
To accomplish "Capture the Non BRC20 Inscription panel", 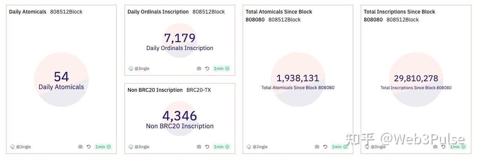I will [x=199, y=147].
